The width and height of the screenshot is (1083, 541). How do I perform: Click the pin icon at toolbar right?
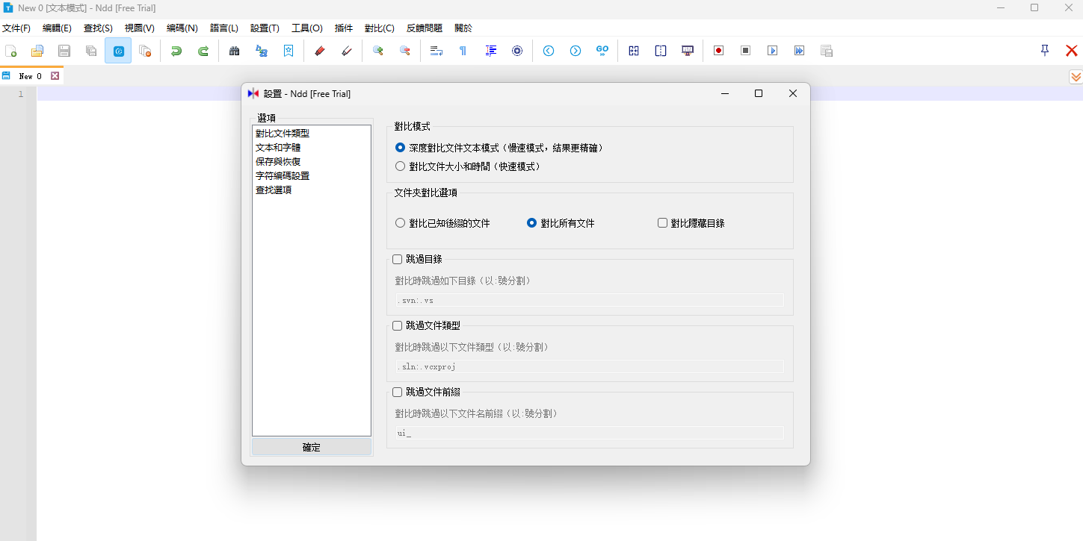[x=1045, y=50]
